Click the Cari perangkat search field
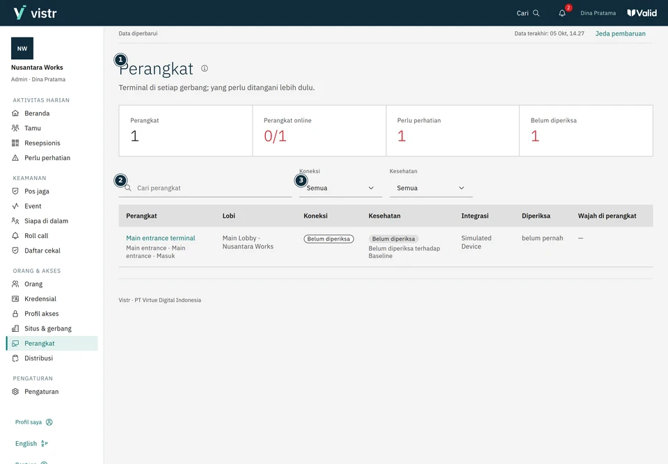Screen dimensions: 668x464 (205, 188)
